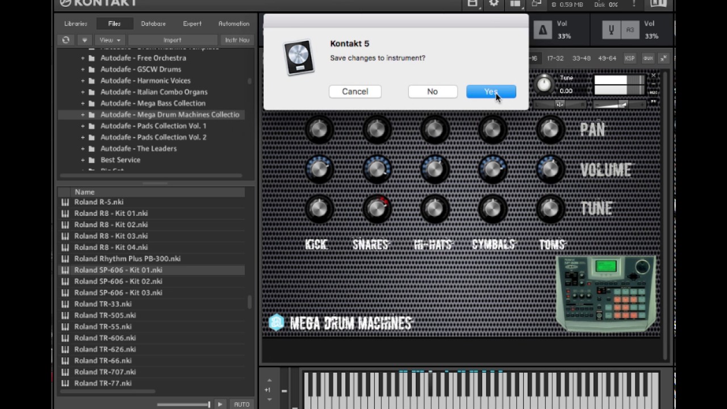Open the workspace layout panel icon
The width and height of the screenshot is (727, 409).
(x=515, y=3)
